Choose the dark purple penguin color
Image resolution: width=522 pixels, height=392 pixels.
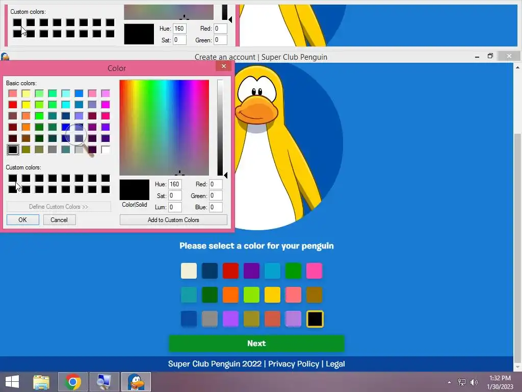pyautogui.click(x=251, y=271)
